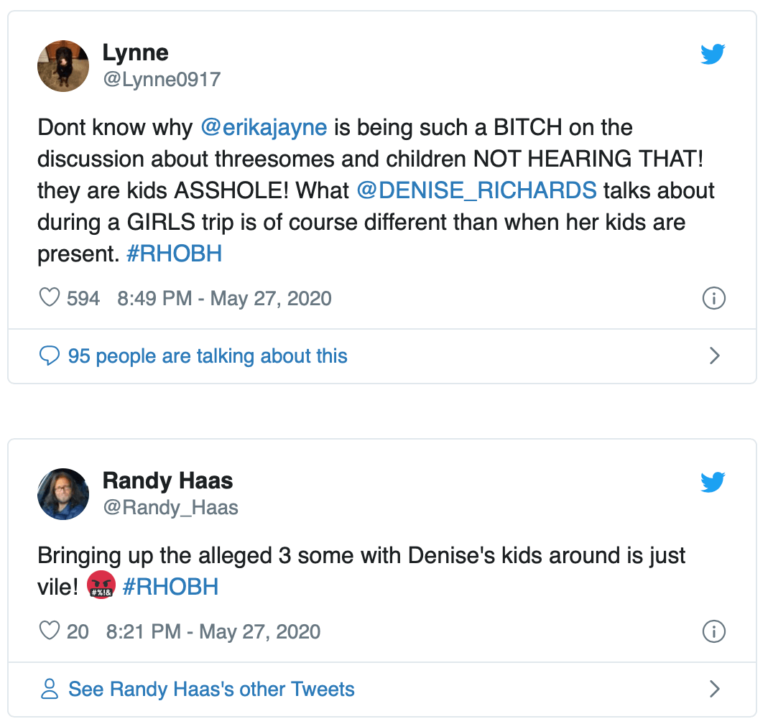Open Randy Haas's profile picture

click(x=63, y=493)
